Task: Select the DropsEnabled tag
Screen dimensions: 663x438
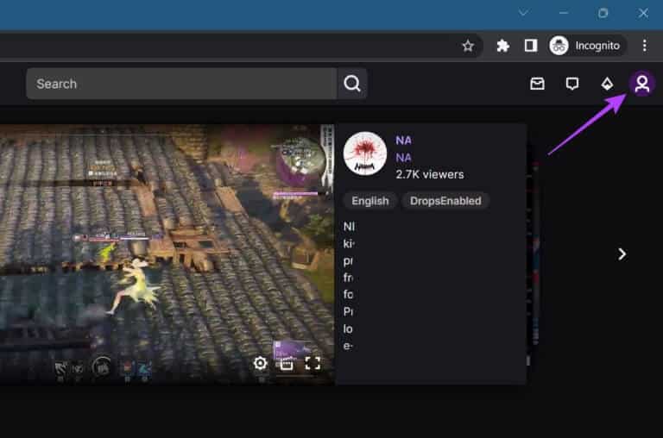Action: coord(445,201)
